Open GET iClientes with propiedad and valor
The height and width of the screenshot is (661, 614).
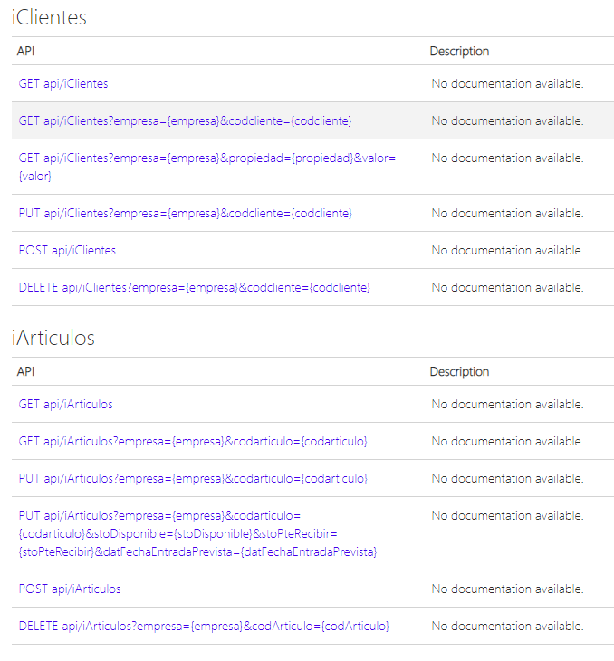click(207, 167)
